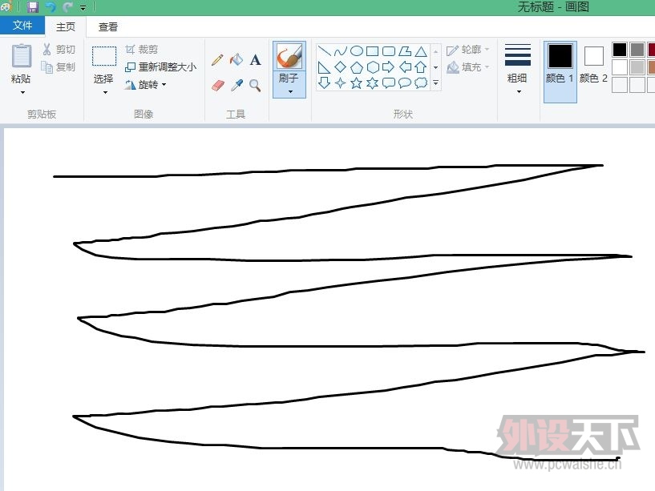Pick the Polygon shape
The width and height of the screenshot is (655, 491).
tap(405, 51)
